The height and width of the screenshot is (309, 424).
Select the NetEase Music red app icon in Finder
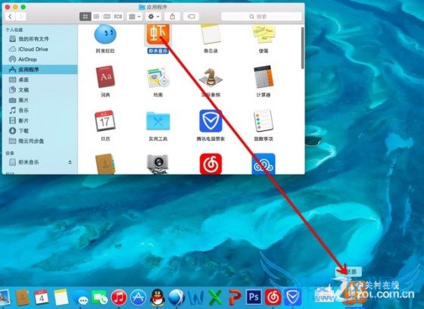(x=210, y=164)
